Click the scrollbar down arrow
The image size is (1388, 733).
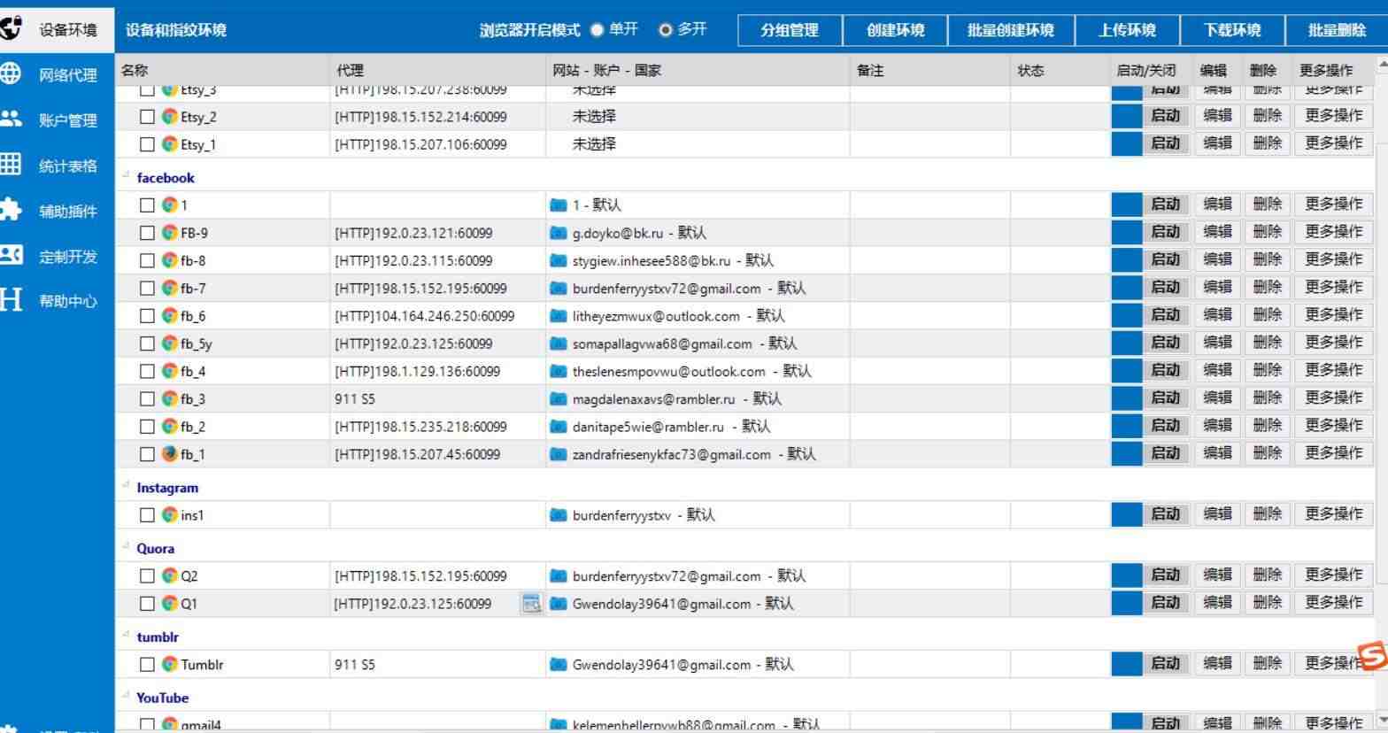tap(1382, 720)
